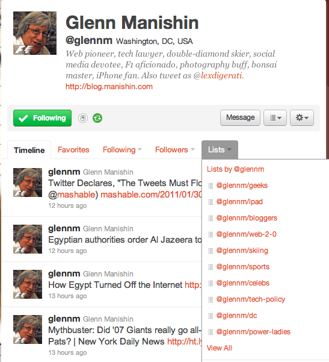This screenshot has height=362, width=329.
Task: Open the blog.manishin.com link
Action: 109,87
